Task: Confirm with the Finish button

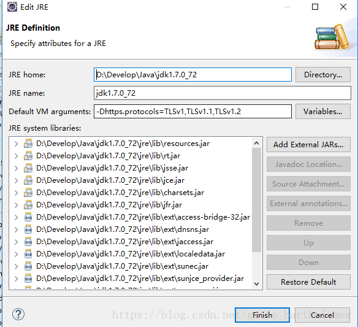Action: [x=262, y=315]
